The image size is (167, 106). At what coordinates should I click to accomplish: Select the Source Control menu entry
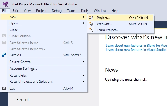click(x=44, y=62)
